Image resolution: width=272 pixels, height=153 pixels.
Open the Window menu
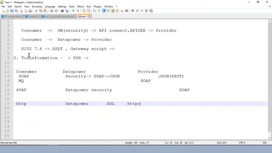click(x=109, y=7)
